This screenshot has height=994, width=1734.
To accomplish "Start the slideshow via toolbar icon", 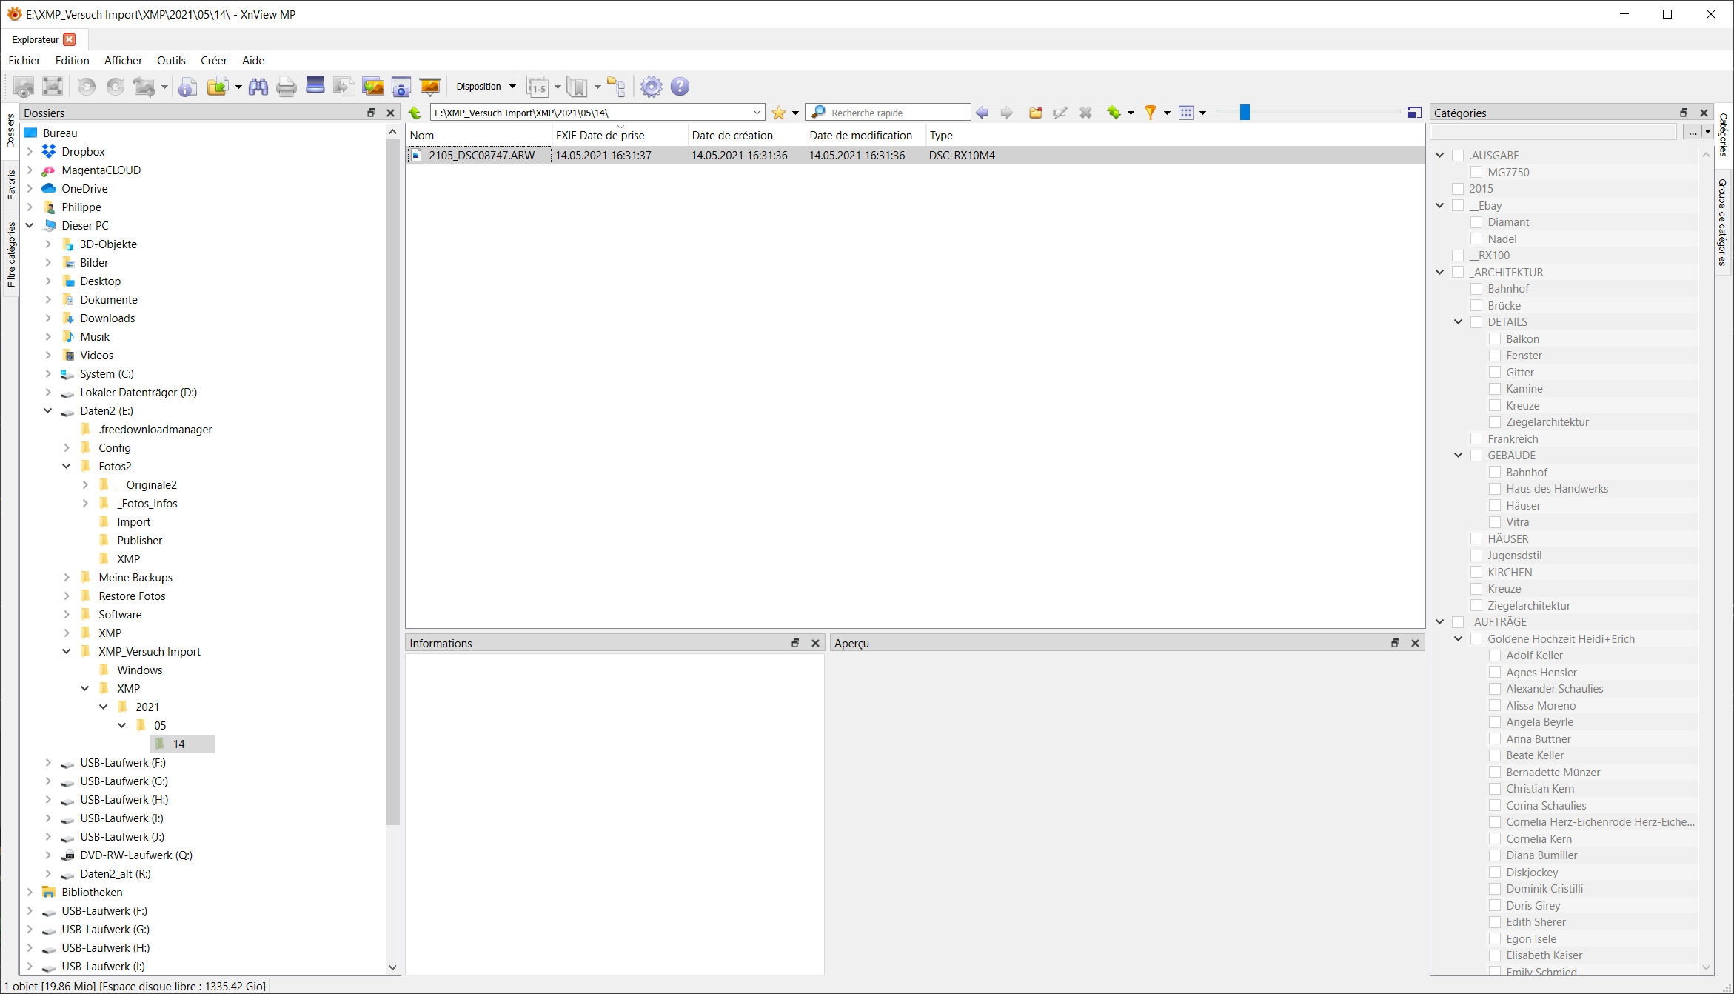I will pyautogui.click(x=429, y=87).
